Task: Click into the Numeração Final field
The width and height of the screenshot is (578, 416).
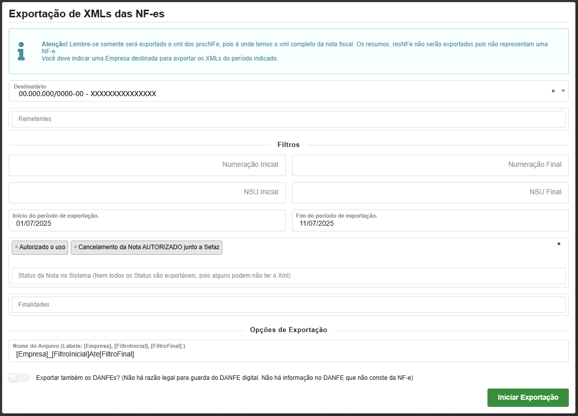Action: coord(430,165)
